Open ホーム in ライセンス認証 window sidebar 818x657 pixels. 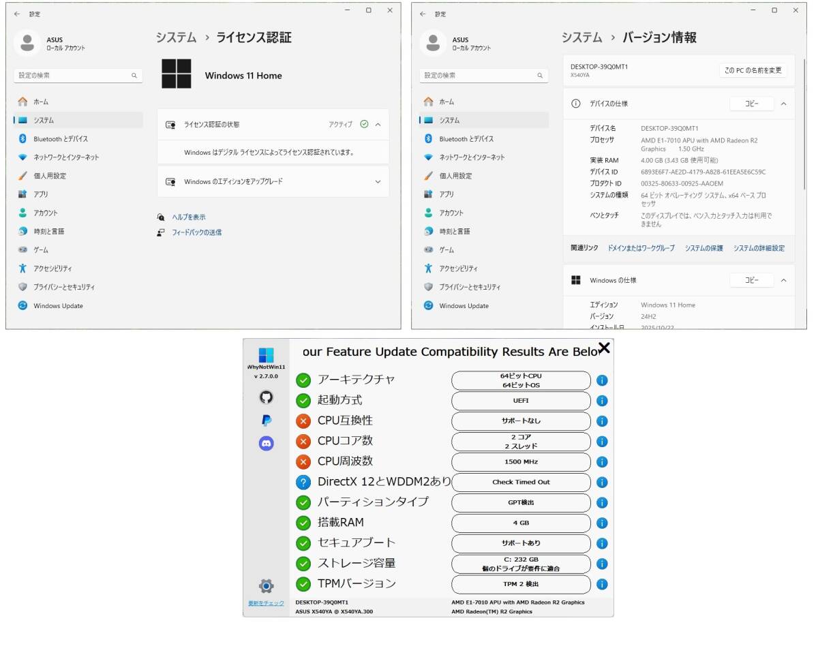(x=78, y=102)
